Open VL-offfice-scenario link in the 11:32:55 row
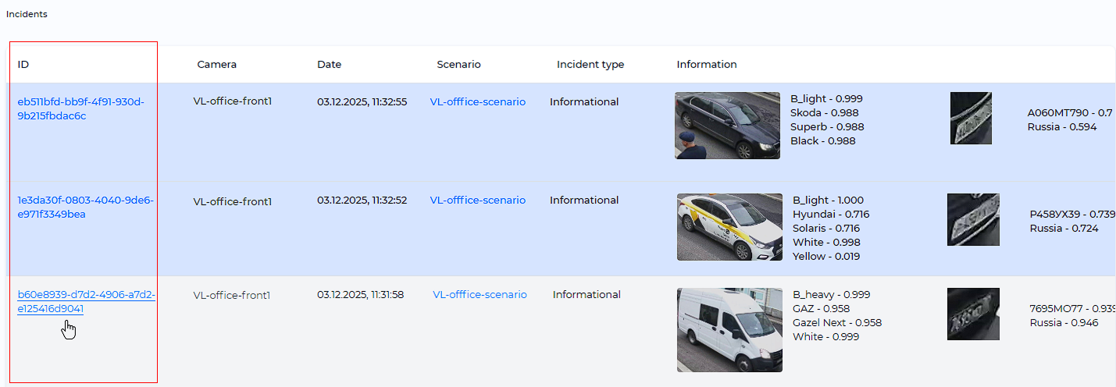This screenshot has height=387, width=1116. (478, 101)
